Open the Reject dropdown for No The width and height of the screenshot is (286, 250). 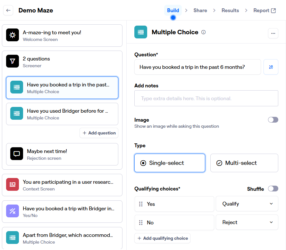tap(247, 222)
